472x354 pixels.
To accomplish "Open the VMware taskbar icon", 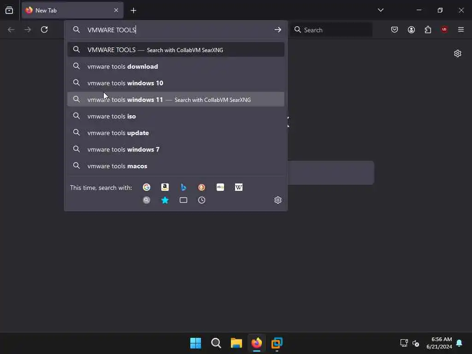I will click(x=277, y=343).
